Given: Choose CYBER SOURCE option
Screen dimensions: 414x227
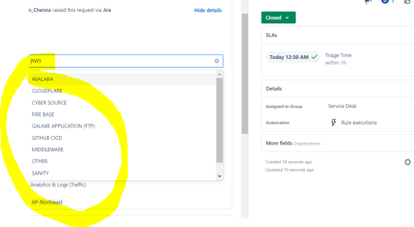Looking at the screenshot, I should pos(122,103).
